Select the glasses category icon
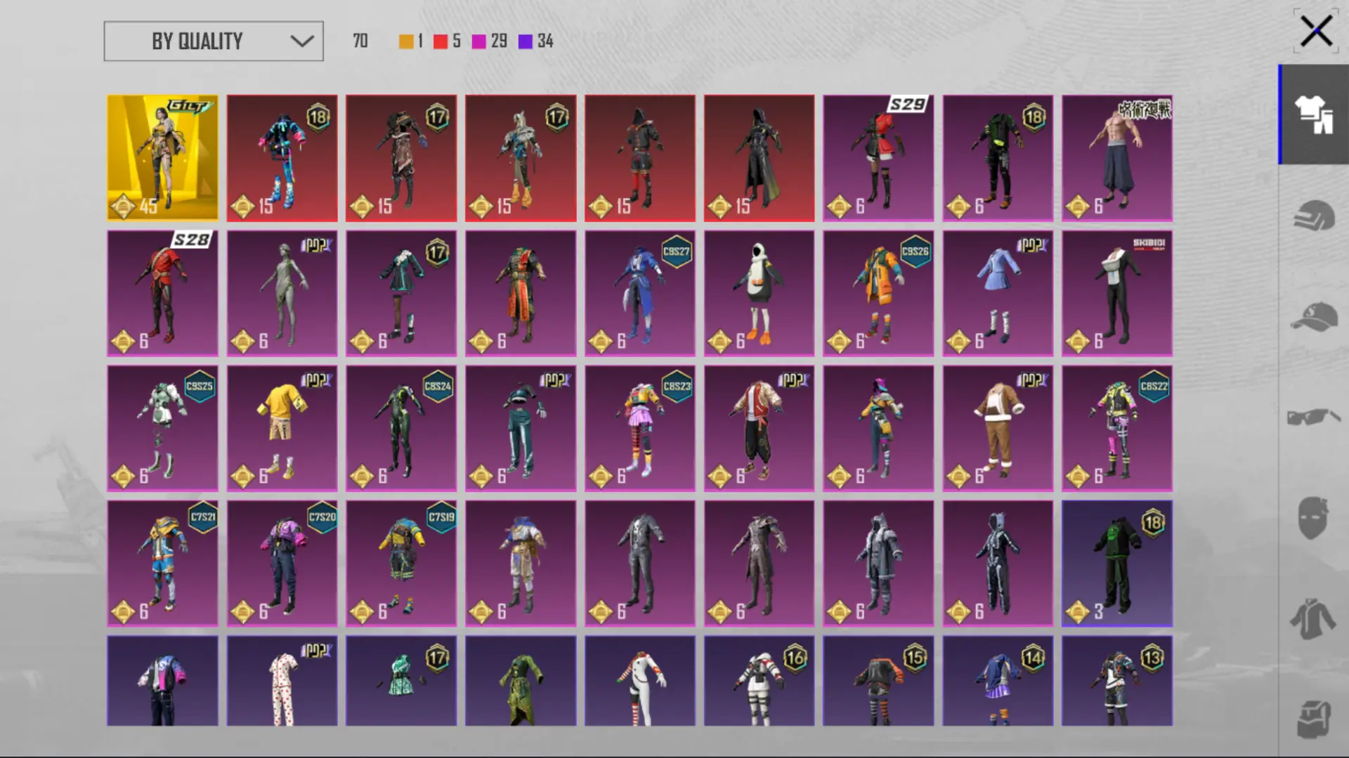The width and height of the screenshot is (1349, 758). 1313,417
